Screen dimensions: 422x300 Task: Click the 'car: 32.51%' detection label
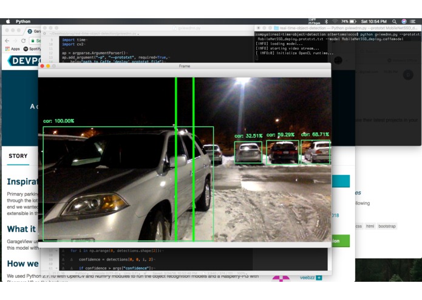(248, 136)
